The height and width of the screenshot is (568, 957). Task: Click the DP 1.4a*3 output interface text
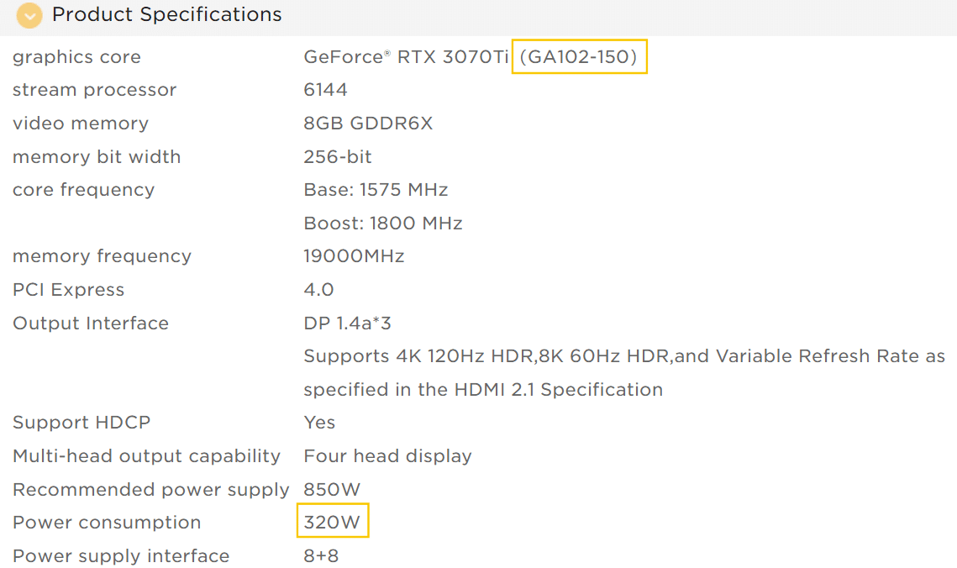point(347,323)
